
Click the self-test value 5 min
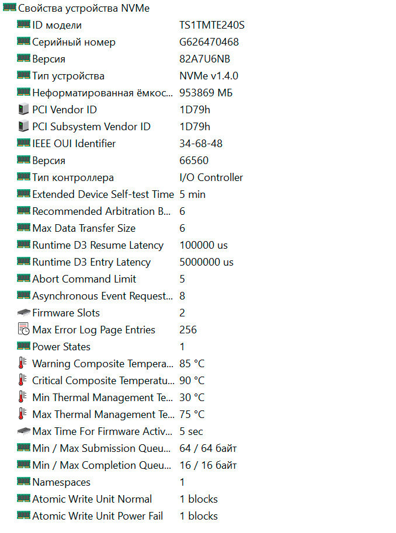click(x=192, y=194)
